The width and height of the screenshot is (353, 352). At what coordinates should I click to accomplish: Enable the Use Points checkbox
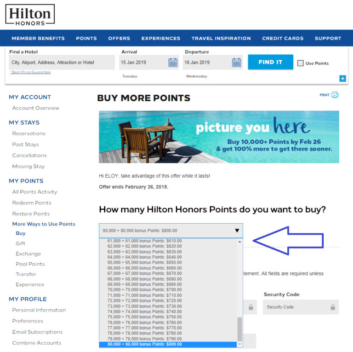tap(301, 63)
